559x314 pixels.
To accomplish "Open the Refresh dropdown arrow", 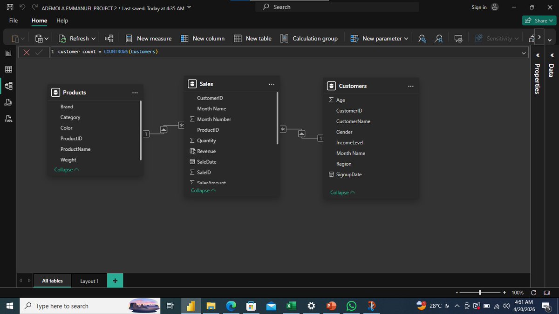I will (x=94, y=39).
